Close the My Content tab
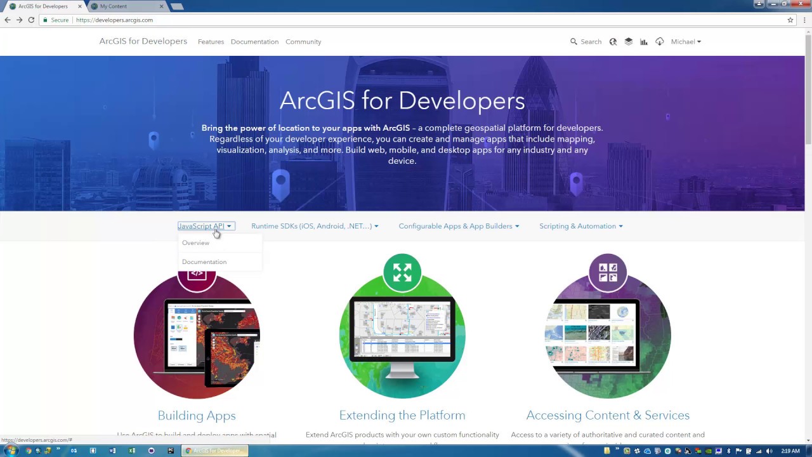Image resolution: width=812 pixels, height=457 pixels. [161, 6]
